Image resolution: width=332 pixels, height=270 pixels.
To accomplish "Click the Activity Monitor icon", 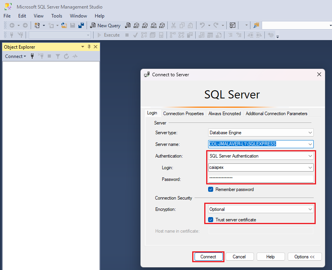I will (x=233, y=25).
